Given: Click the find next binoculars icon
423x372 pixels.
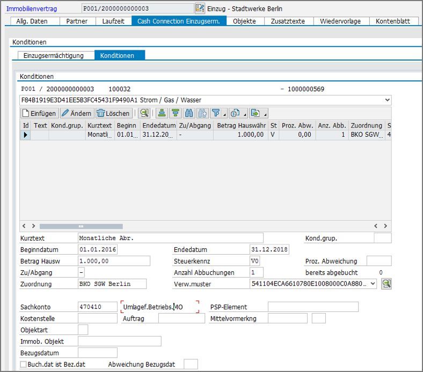Looking at the screenshot, I should (x=202, y=113).
